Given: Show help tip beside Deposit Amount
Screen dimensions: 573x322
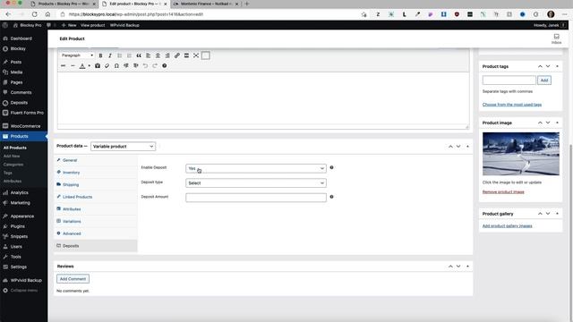Looking at the screenshot, I should (x=331, y=197).
